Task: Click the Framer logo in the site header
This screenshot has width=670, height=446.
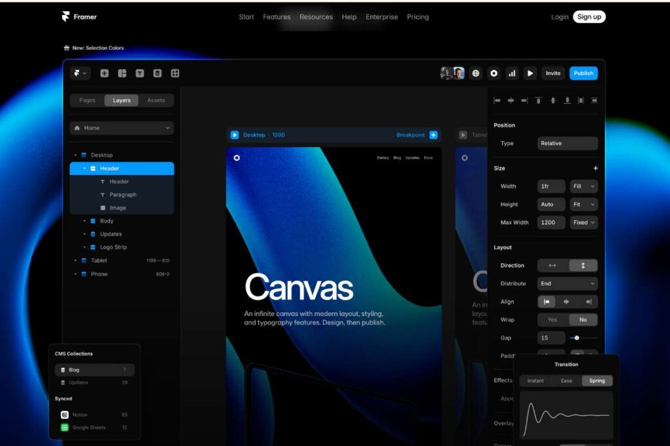Action: 79,16
